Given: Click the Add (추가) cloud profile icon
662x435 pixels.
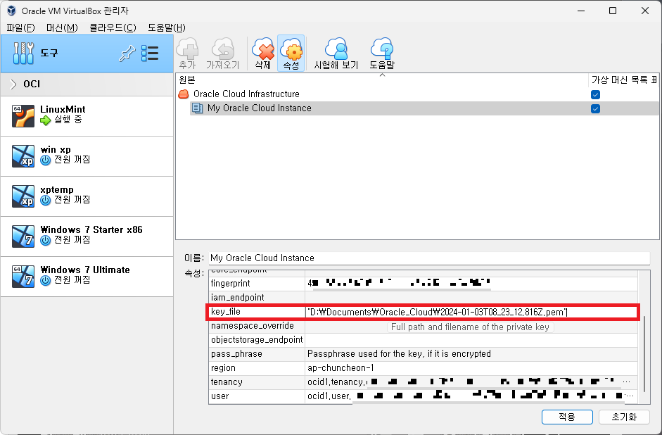Looking at the screenshot, I should click(187, 49).
